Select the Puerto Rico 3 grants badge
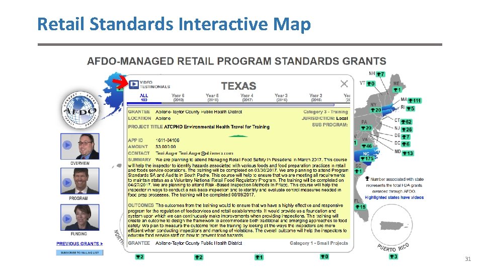 coord(393,256)
